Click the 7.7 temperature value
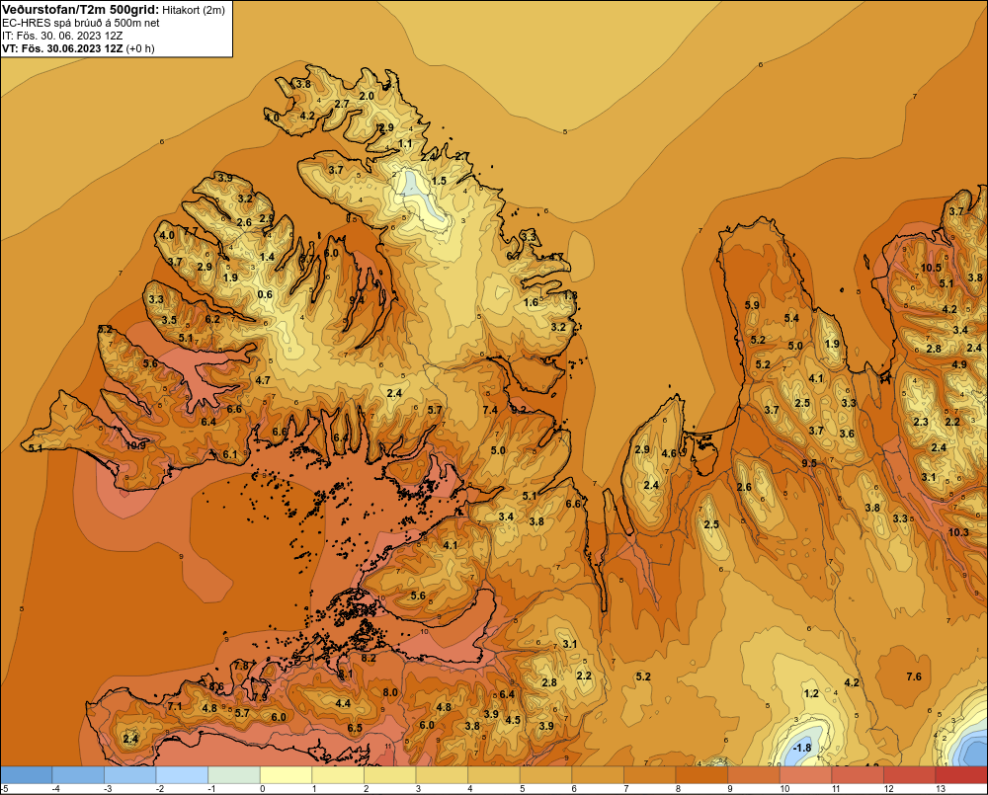The height and width of the screenshot is (795, 988). point(190,230)
